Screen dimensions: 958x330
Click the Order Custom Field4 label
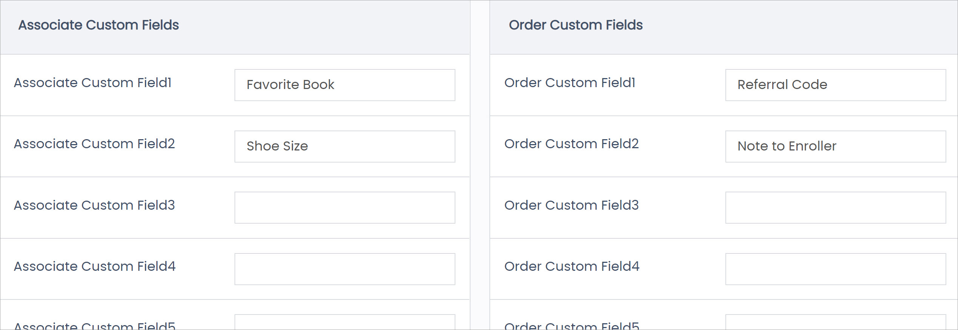pos(572,266)
